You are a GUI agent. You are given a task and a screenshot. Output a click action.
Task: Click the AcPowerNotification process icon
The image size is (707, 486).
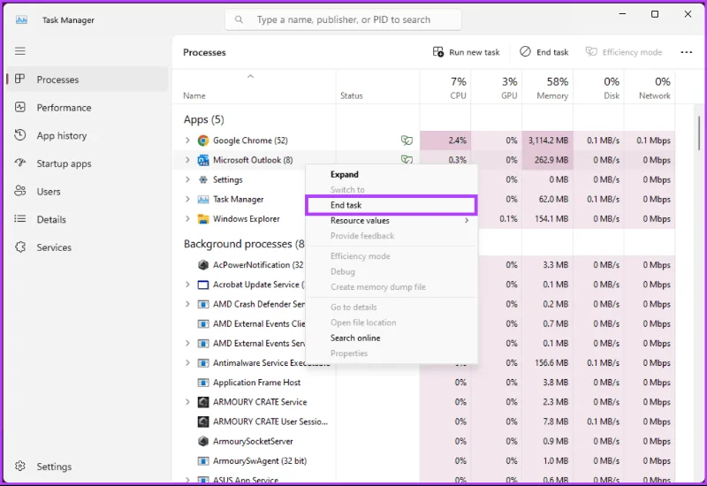[x=203, y=265]
